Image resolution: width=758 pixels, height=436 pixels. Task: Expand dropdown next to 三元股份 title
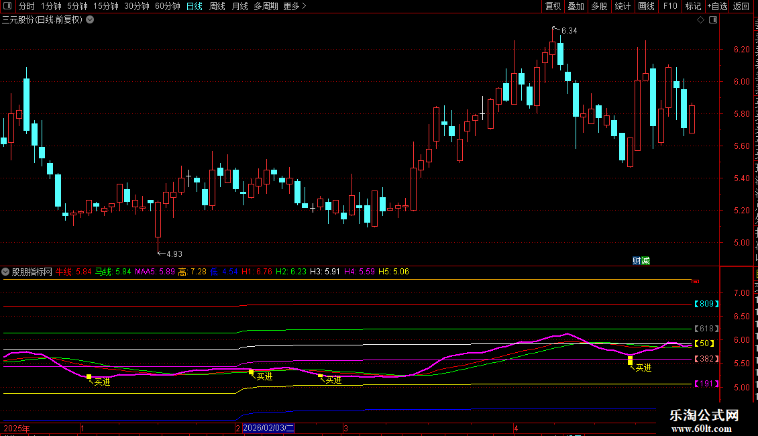pos(90,20)
